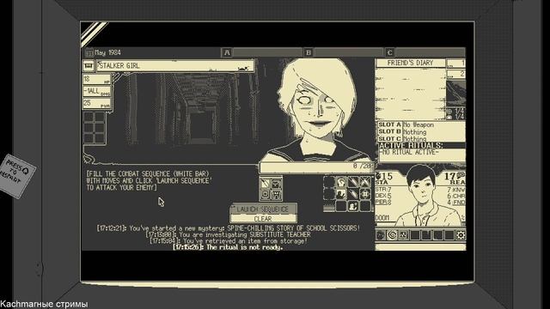Open the bottom-left combat category icon
Viewport: 550px width, 309px height.
(266, 195)
